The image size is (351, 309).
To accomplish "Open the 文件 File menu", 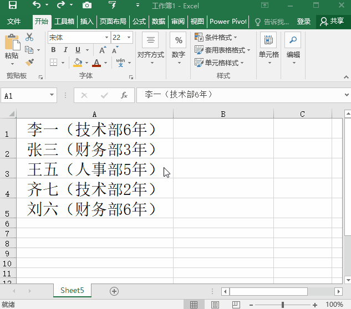I will coord(14,22).
